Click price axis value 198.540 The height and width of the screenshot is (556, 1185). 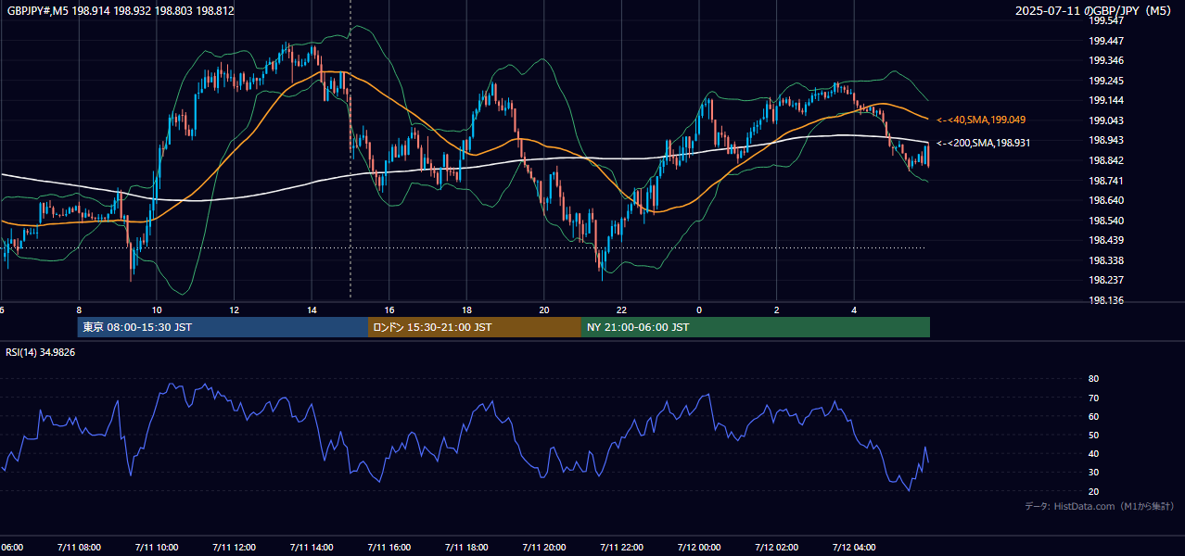1107,221
